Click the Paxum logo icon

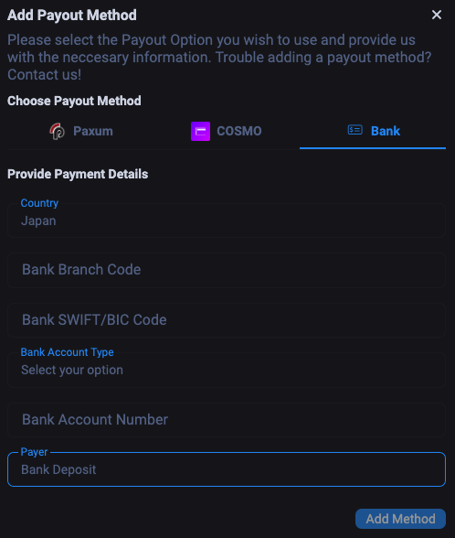coord(58,131)
